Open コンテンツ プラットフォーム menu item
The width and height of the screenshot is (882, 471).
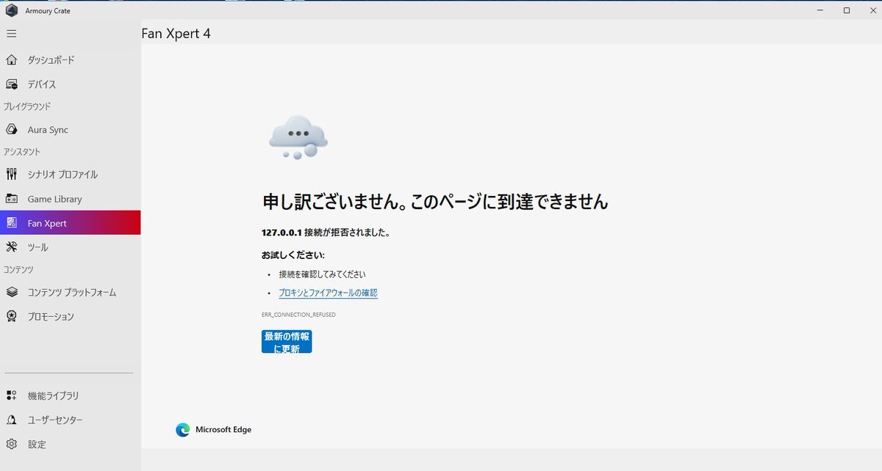tap(70, 292)
